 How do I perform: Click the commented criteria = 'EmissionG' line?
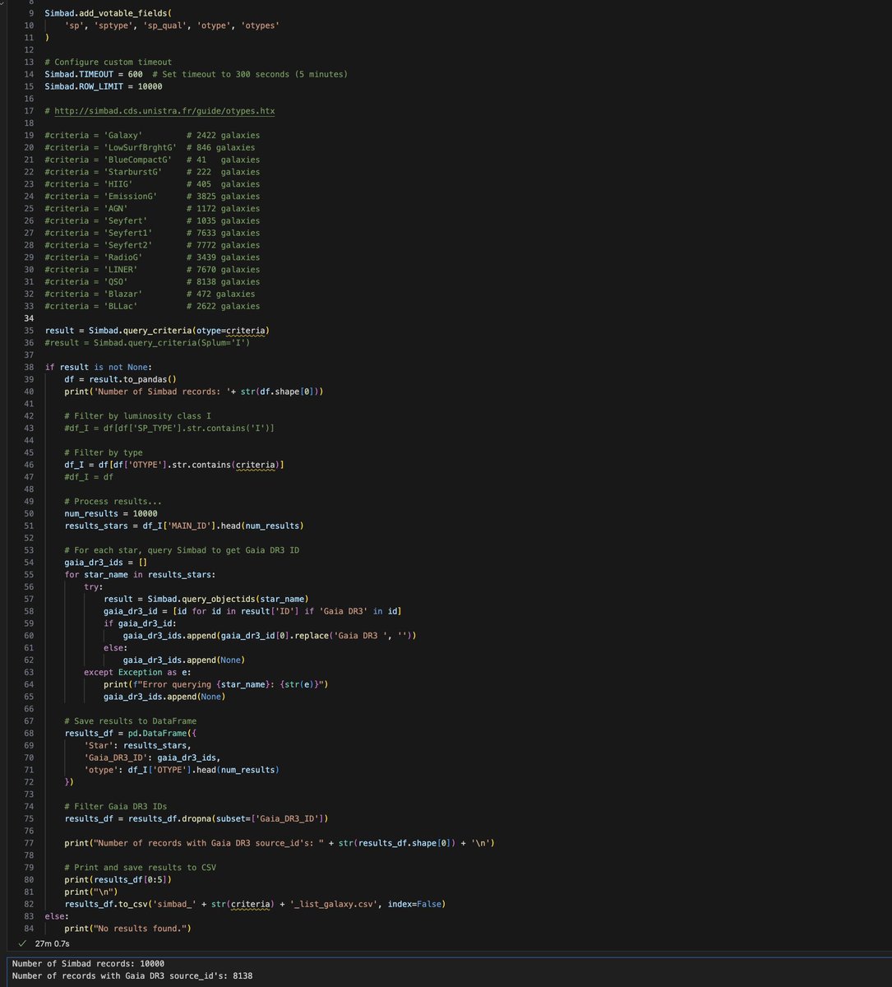coord(152,197)
